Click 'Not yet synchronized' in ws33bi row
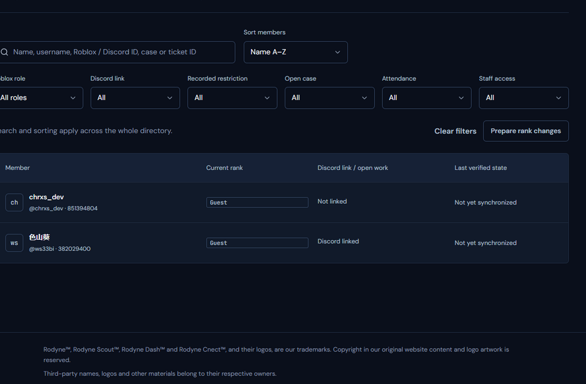The width and height of the screenshot is (586, 384). coord(485,243)
